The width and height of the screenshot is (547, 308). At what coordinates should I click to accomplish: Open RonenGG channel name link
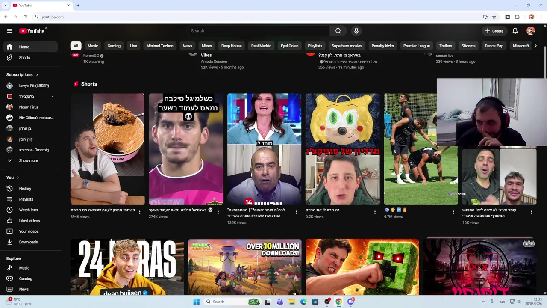(91, 56)
